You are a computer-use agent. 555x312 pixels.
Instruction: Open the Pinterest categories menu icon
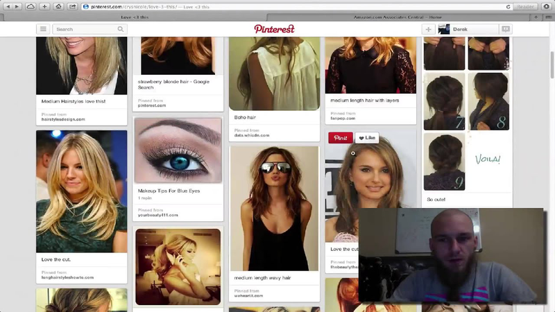[43, 29]
